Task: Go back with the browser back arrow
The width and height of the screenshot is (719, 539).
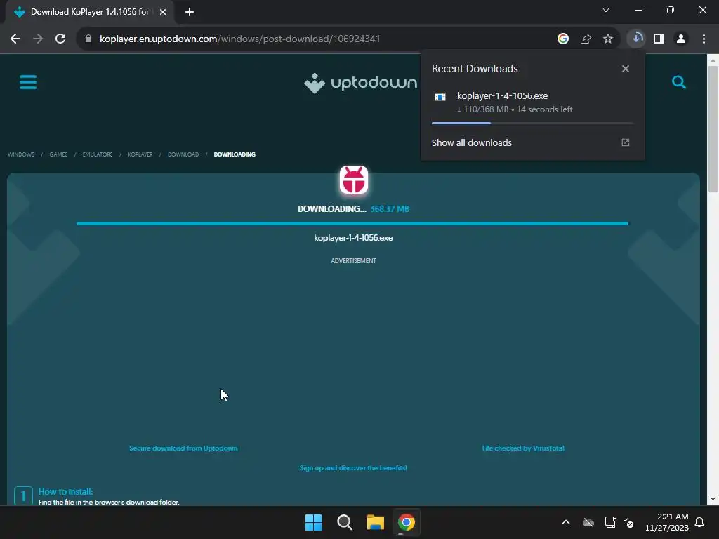Action: [x=15, y=39]
